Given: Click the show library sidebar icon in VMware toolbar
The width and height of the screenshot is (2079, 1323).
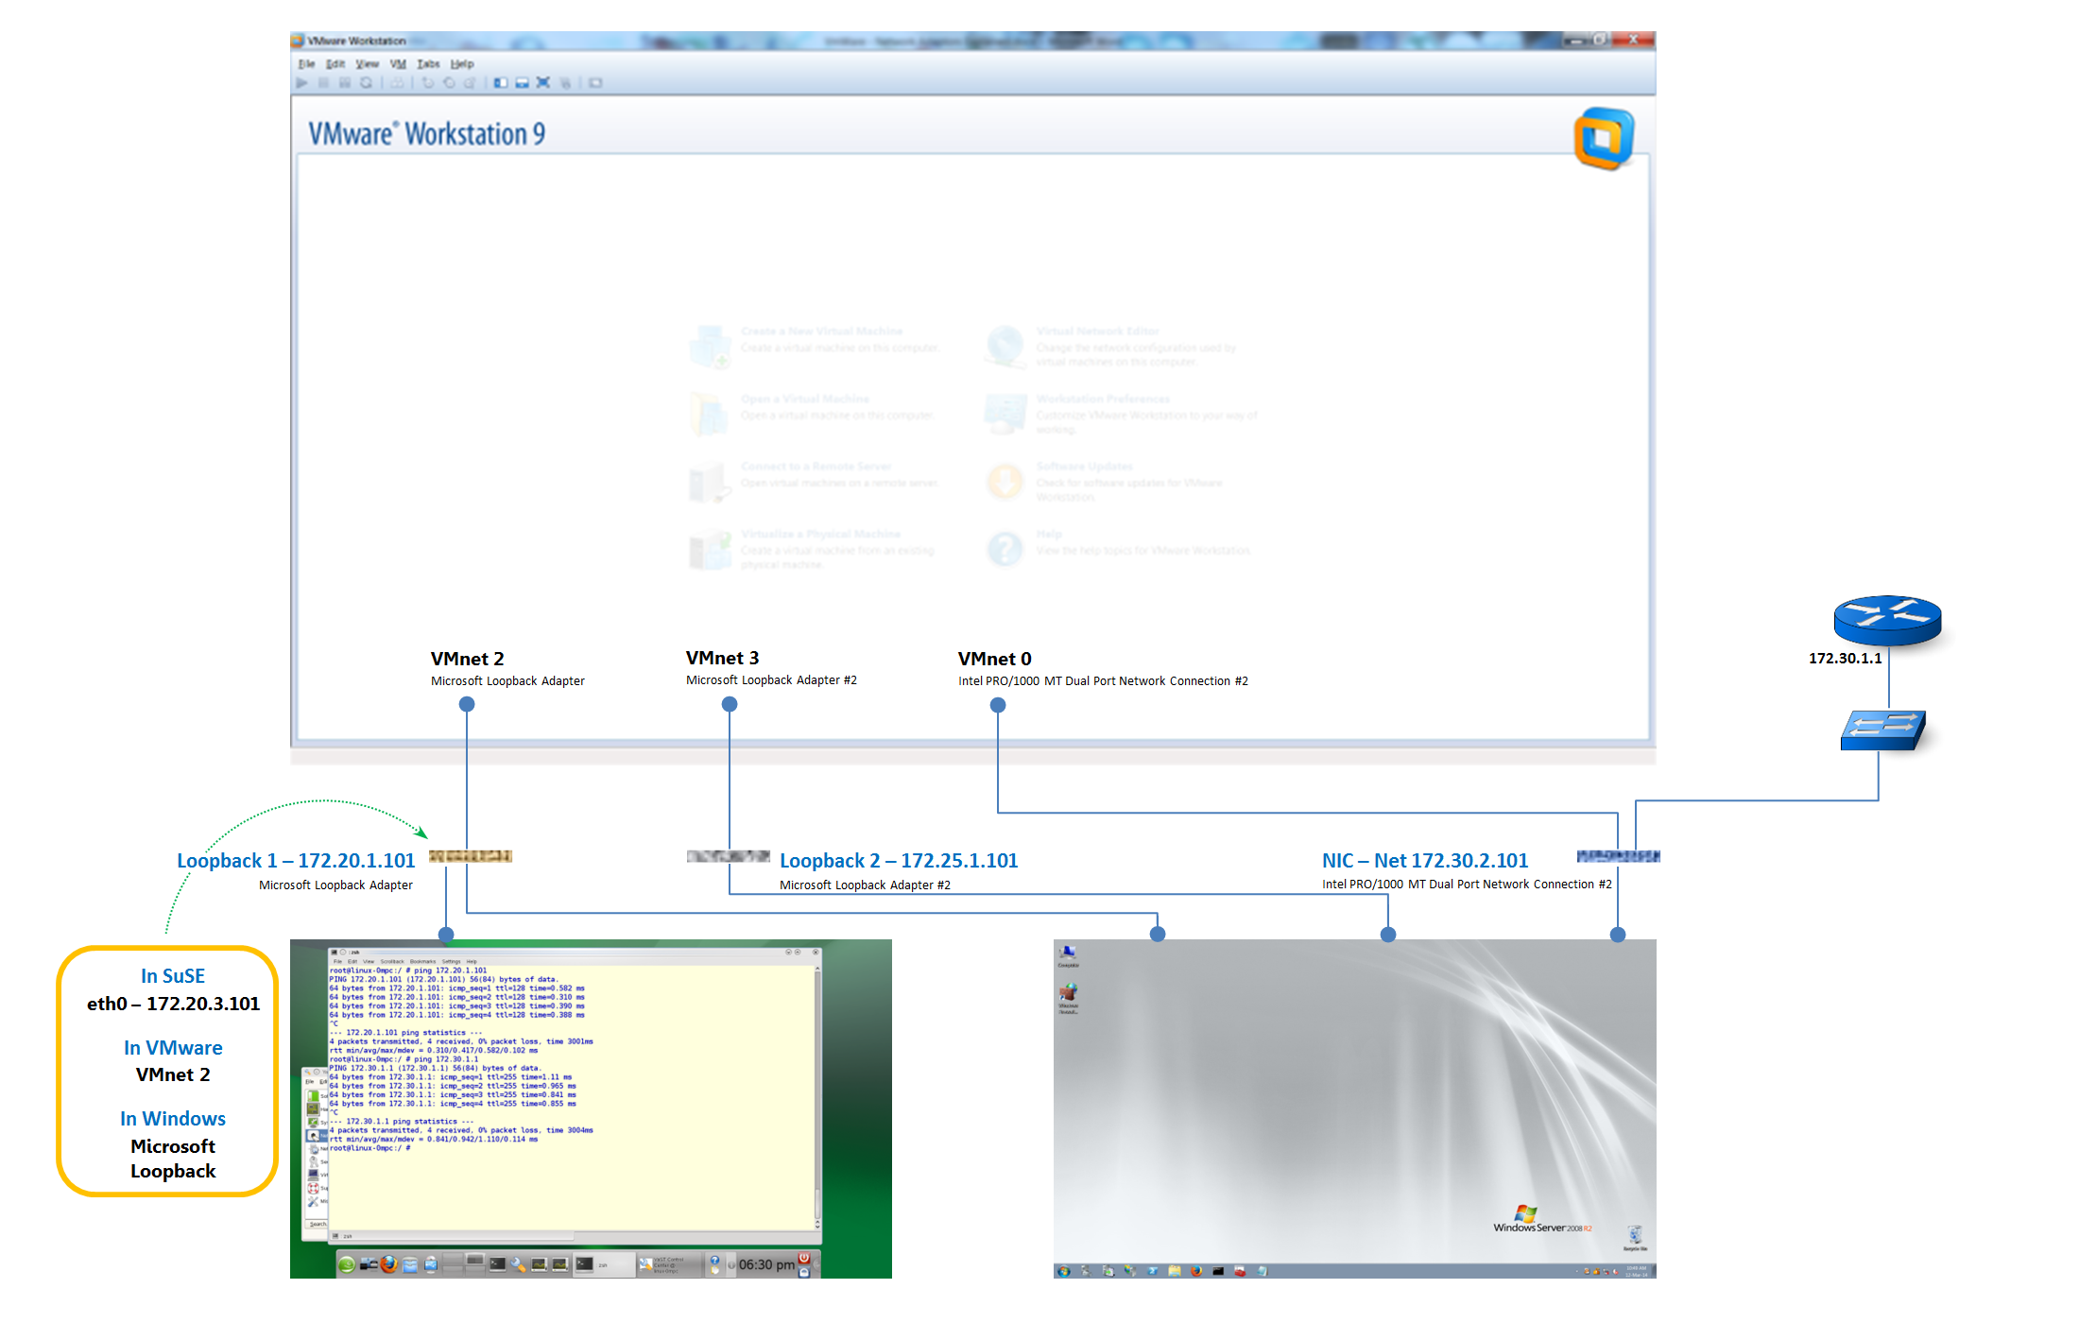Looking at the screenshot, I should 501,83.
